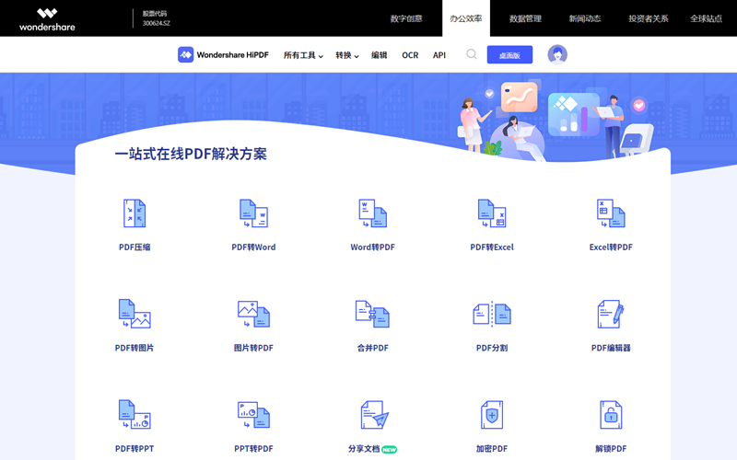
Task: Open the 投资者关系 link
Action: 649,18
